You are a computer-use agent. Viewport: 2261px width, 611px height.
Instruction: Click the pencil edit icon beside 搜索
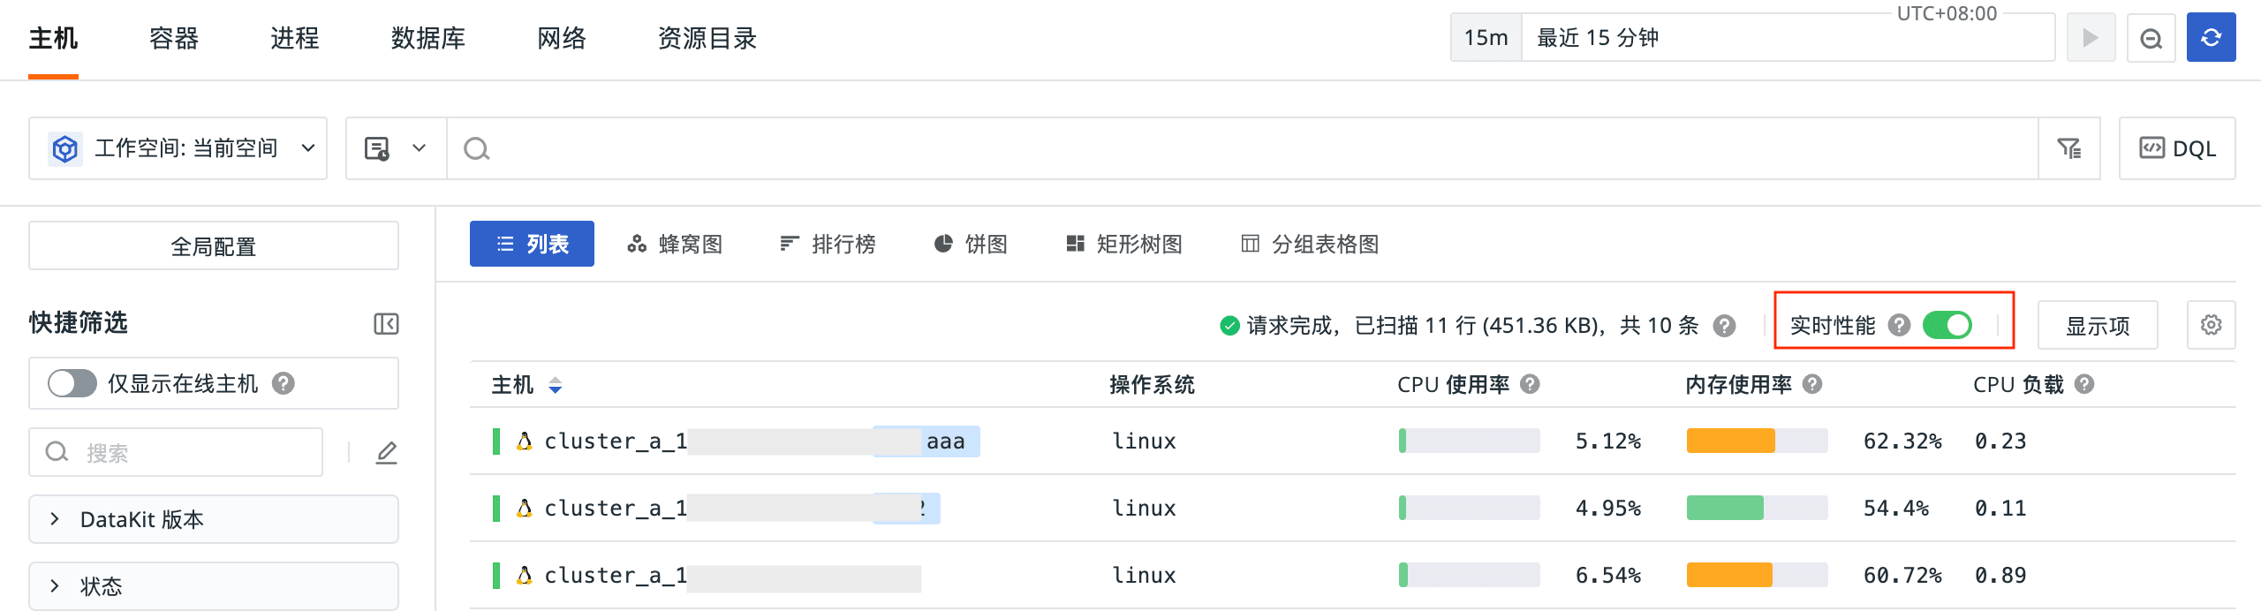(x=386, y=453)
